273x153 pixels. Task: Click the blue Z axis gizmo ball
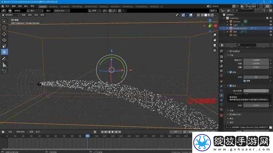(x=210, y=20)
